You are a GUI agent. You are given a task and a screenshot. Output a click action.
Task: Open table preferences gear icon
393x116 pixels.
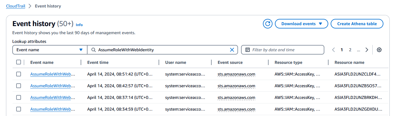pyautogui.click(x=379, y=50)
